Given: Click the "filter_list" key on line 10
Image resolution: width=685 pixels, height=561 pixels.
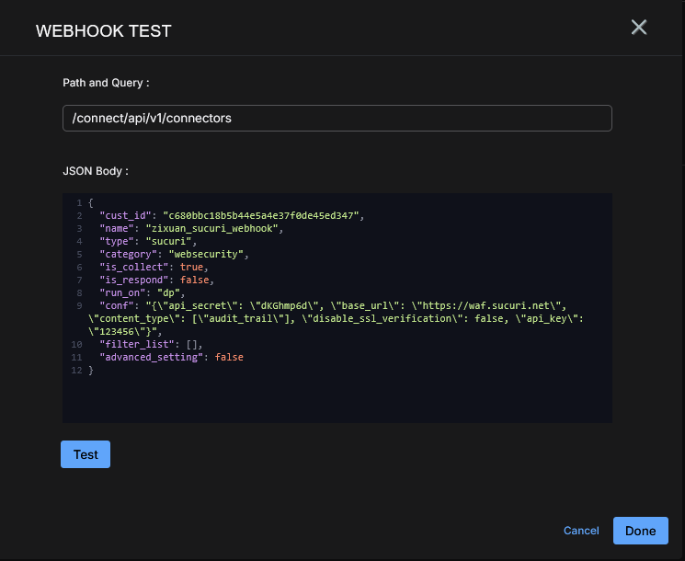Looking at the screenshot, I should [137, 344].
